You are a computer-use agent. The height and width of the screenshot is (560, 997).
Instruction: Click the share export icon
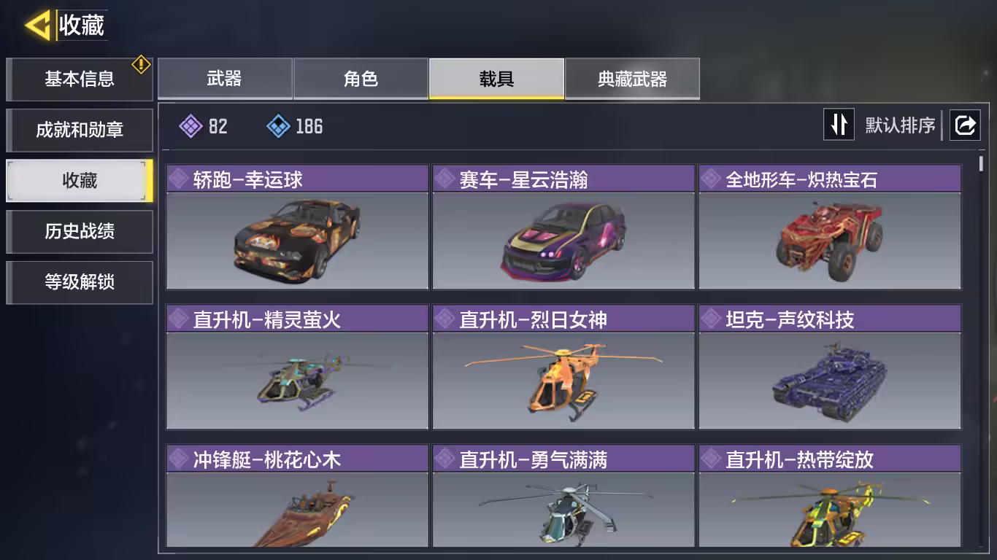pyautogui.click(x=965, y=125)
